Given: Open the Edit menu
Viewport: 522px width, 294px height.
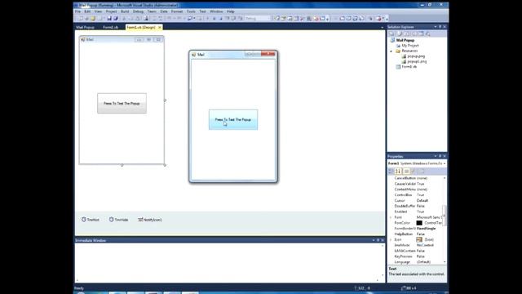Looking at the screenshot, I should 87,11.
